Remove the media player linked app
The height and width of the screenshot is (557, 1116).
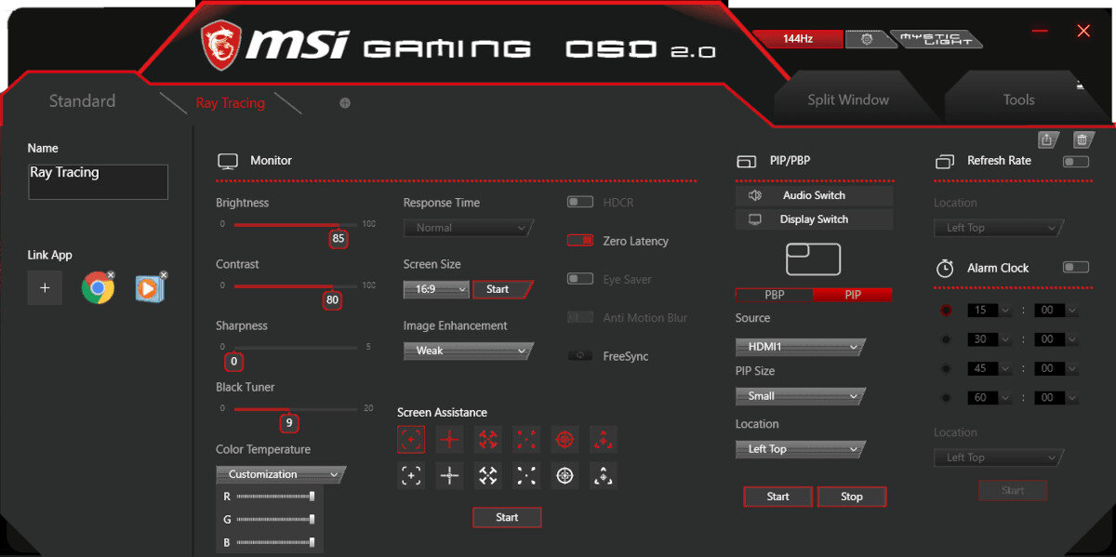164,275
